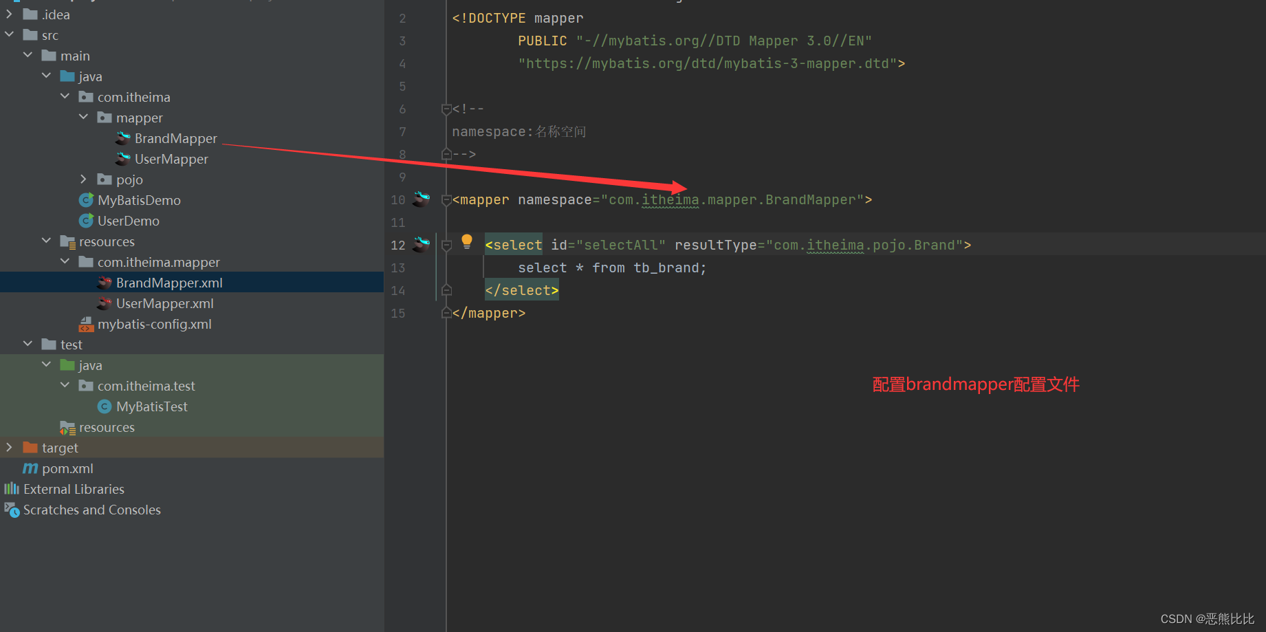This screenshot has width=1266, height=632.
Task: Click the test java folder icon
Action: (67, 365)
